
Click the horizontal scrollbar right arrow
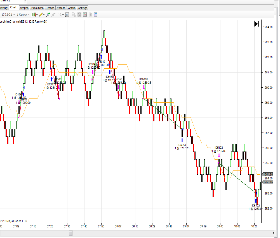(273, 233)
